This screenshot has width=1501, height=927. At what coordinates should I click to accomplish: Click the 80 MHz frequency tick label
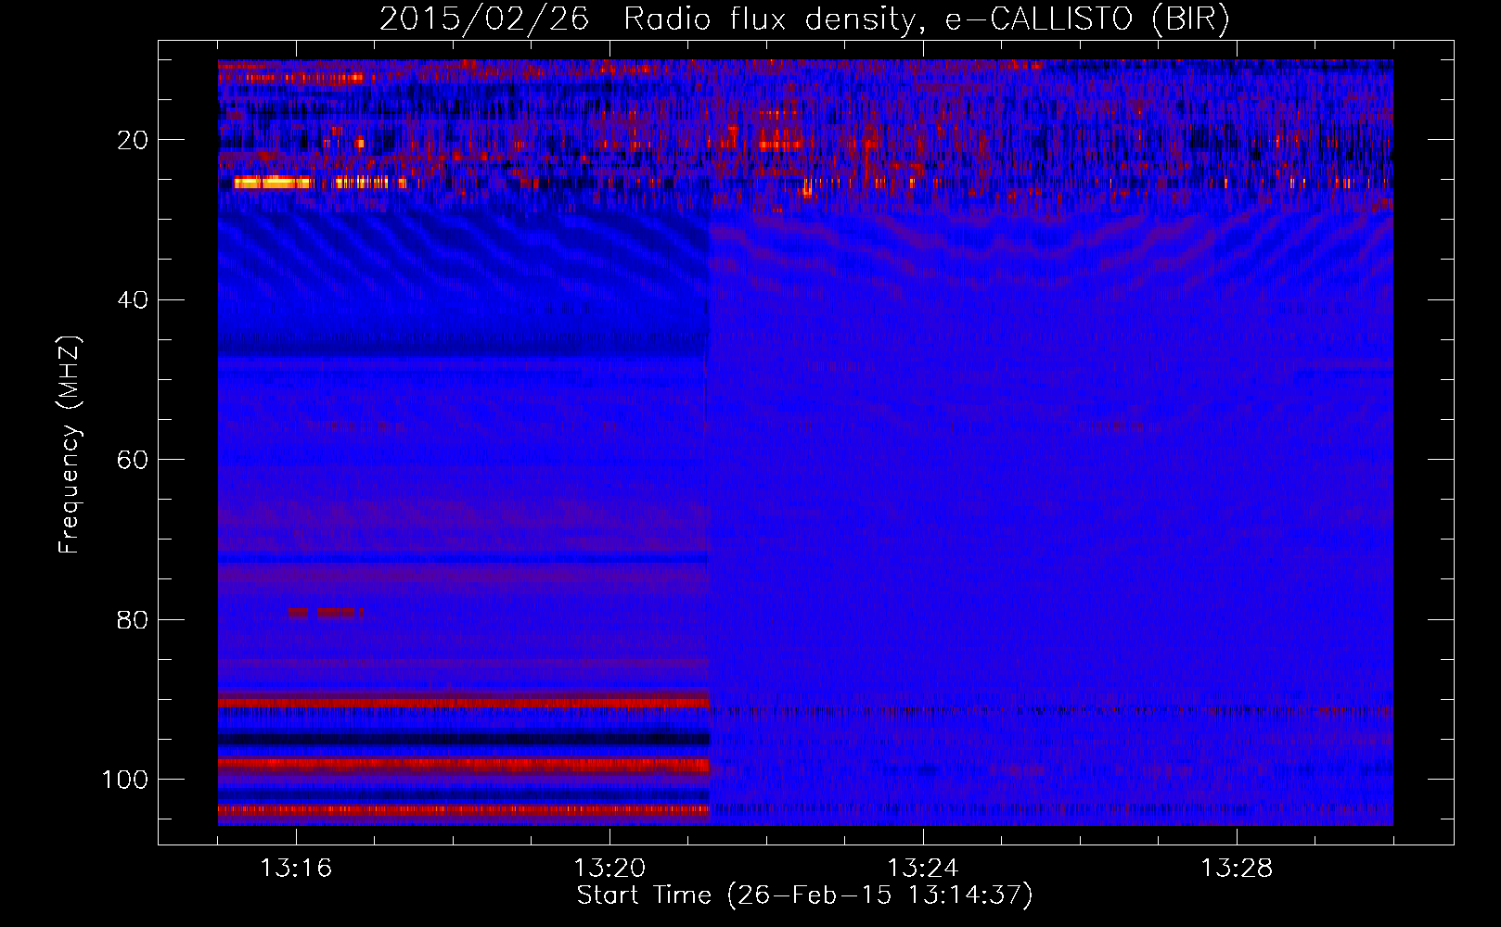tap(133, 619)
